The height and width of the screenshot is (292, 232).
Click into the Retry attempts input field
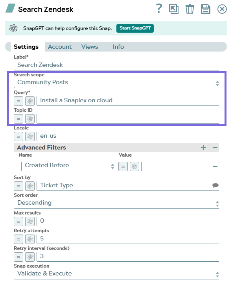[x=128, y=239]
